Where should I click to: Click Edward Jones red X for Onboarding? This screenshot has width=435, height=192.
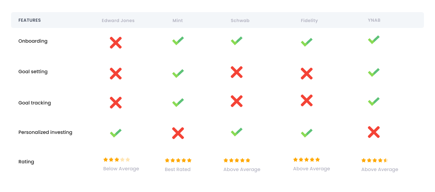coord(116,43)
